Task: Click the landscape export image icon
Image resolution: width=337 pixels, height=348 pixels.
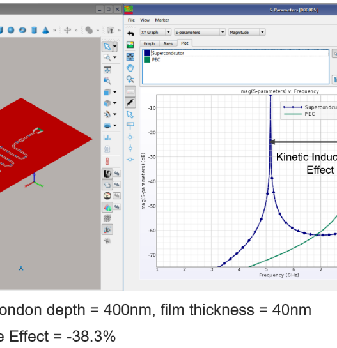Action: (x=130, y=45)
